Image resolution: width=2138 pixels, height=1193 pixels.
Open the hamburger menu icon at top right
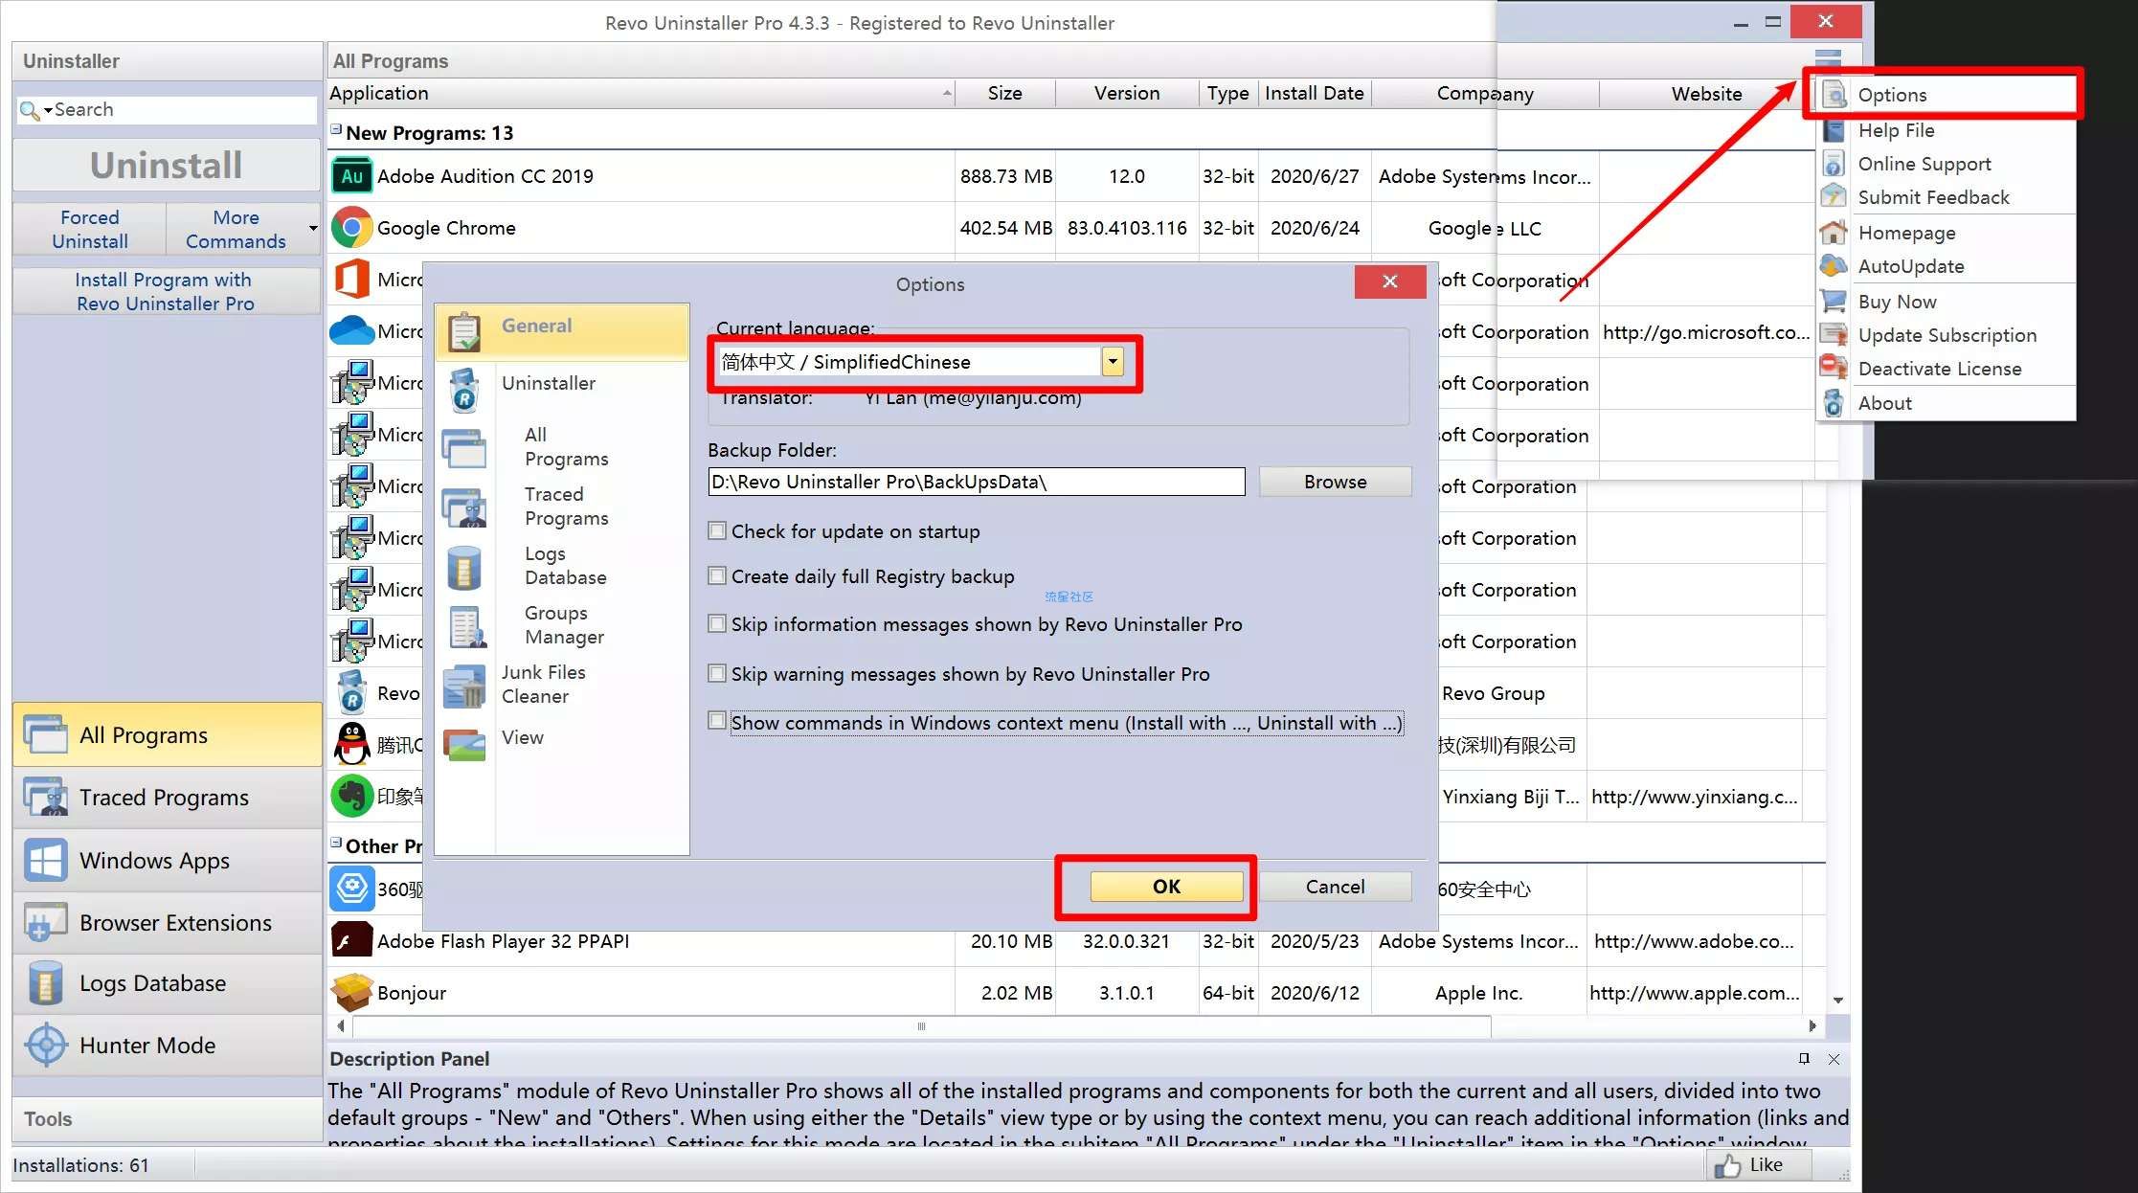(x=1828, y=60)
